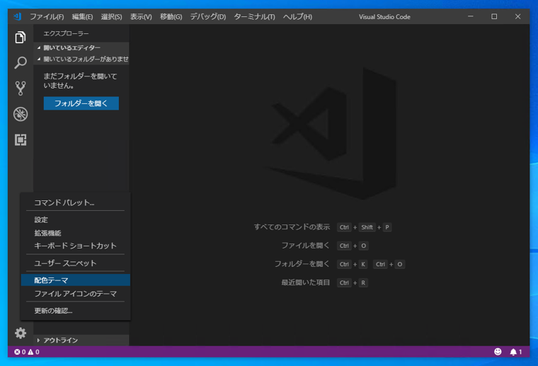Collapse the 開いているフォルダーがありません section
The image size is (538, 366).
point(81,59)
